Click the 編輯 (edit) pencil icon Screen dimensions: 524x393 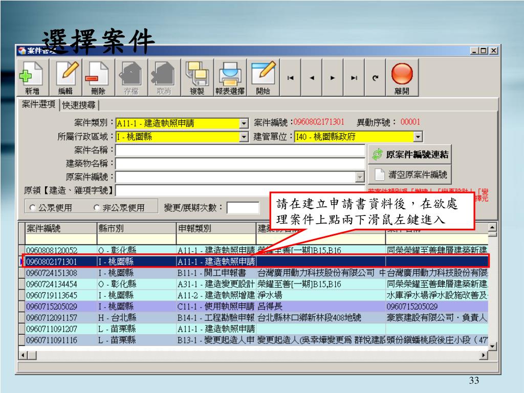coord(65,78)
